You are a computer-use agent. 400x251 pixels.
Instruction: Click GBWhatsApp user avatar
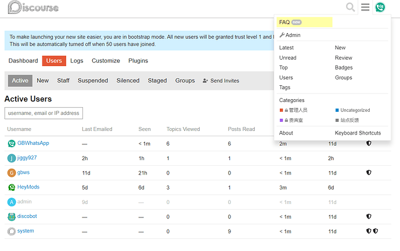pos(12,143)
